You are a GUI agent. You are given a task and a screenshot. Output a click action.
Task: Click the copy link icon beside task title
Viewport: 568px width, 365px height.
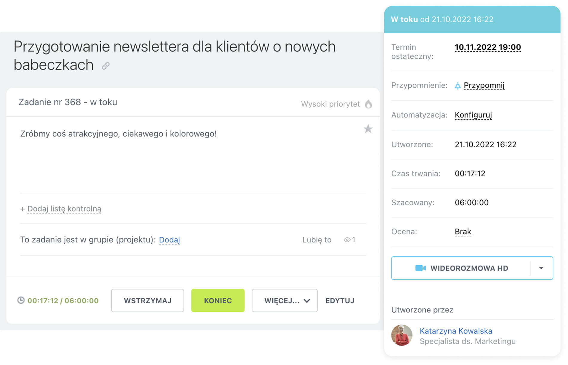point(106,66)
